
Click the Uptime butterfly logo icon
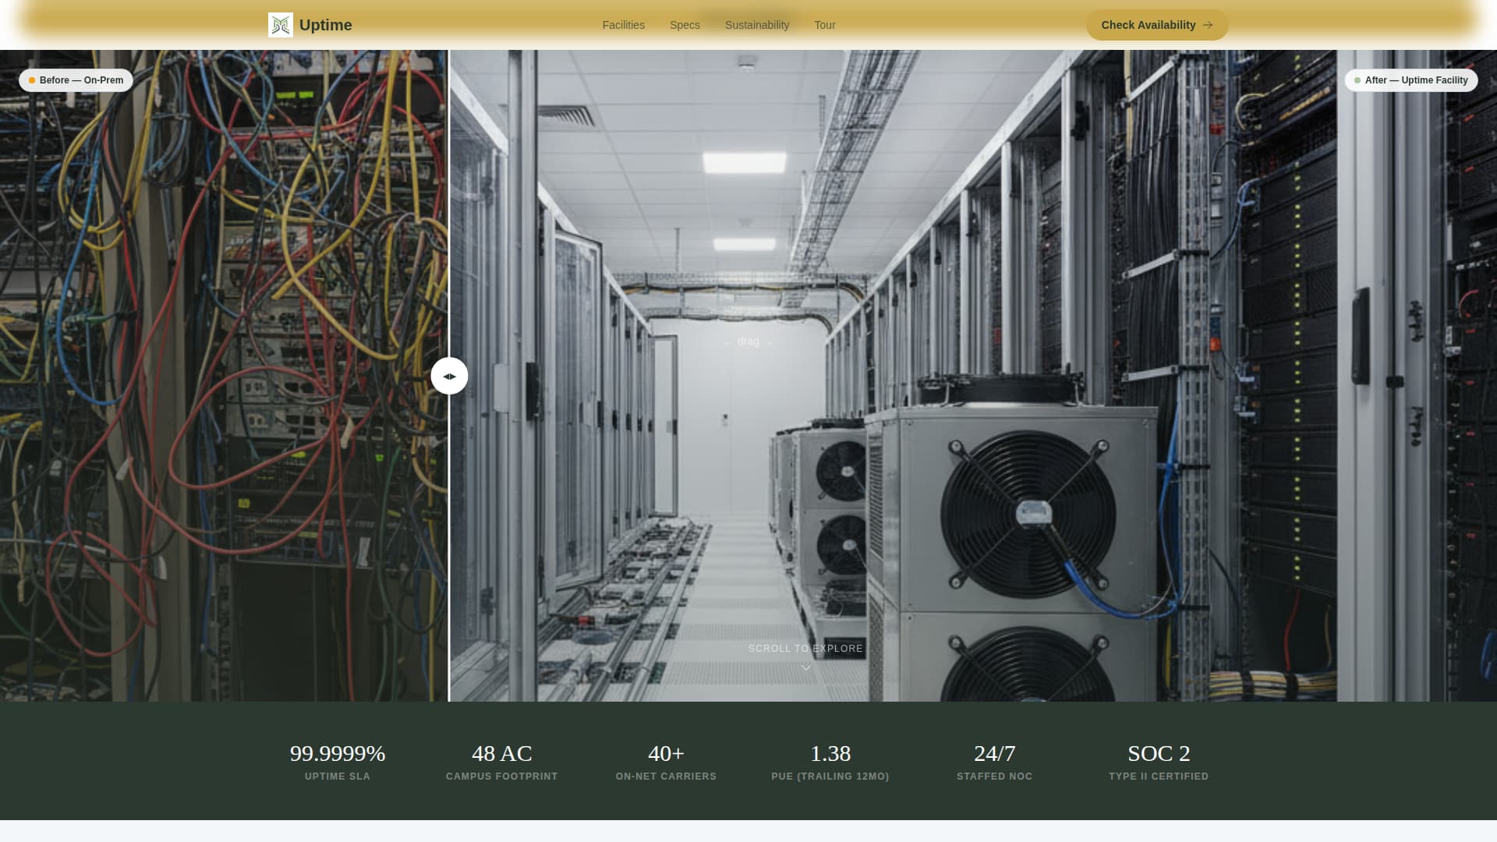281,24
